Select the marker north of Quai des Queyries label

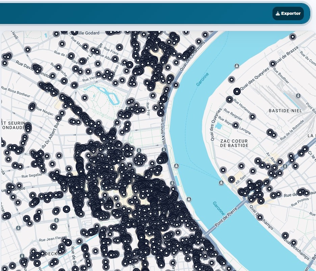click(232, 80)
